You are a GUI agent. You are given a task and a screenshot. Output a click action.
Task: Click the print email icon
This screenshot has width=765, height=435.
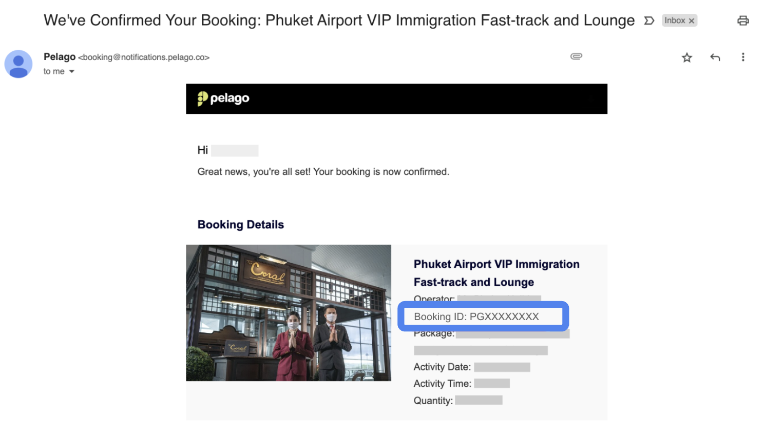coord(742,21)
